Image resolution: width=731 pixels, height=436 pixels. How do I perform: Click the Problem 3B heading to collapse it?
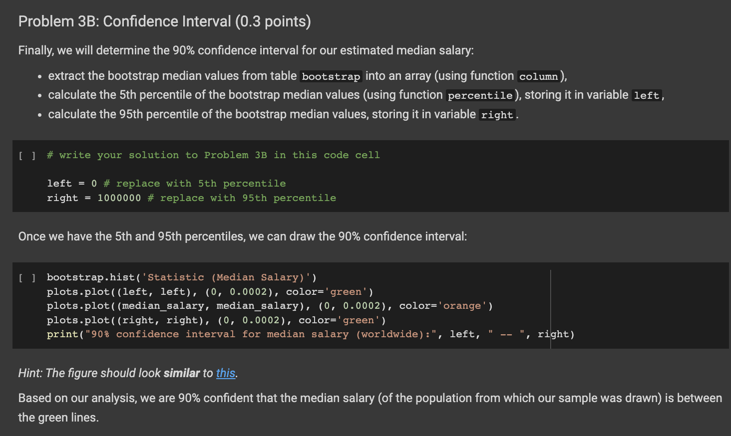(x=164, y=21)
